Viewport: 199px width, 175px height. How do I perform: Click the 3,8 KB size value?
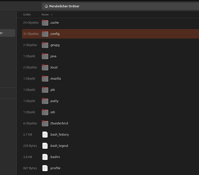tap(28, 157)
